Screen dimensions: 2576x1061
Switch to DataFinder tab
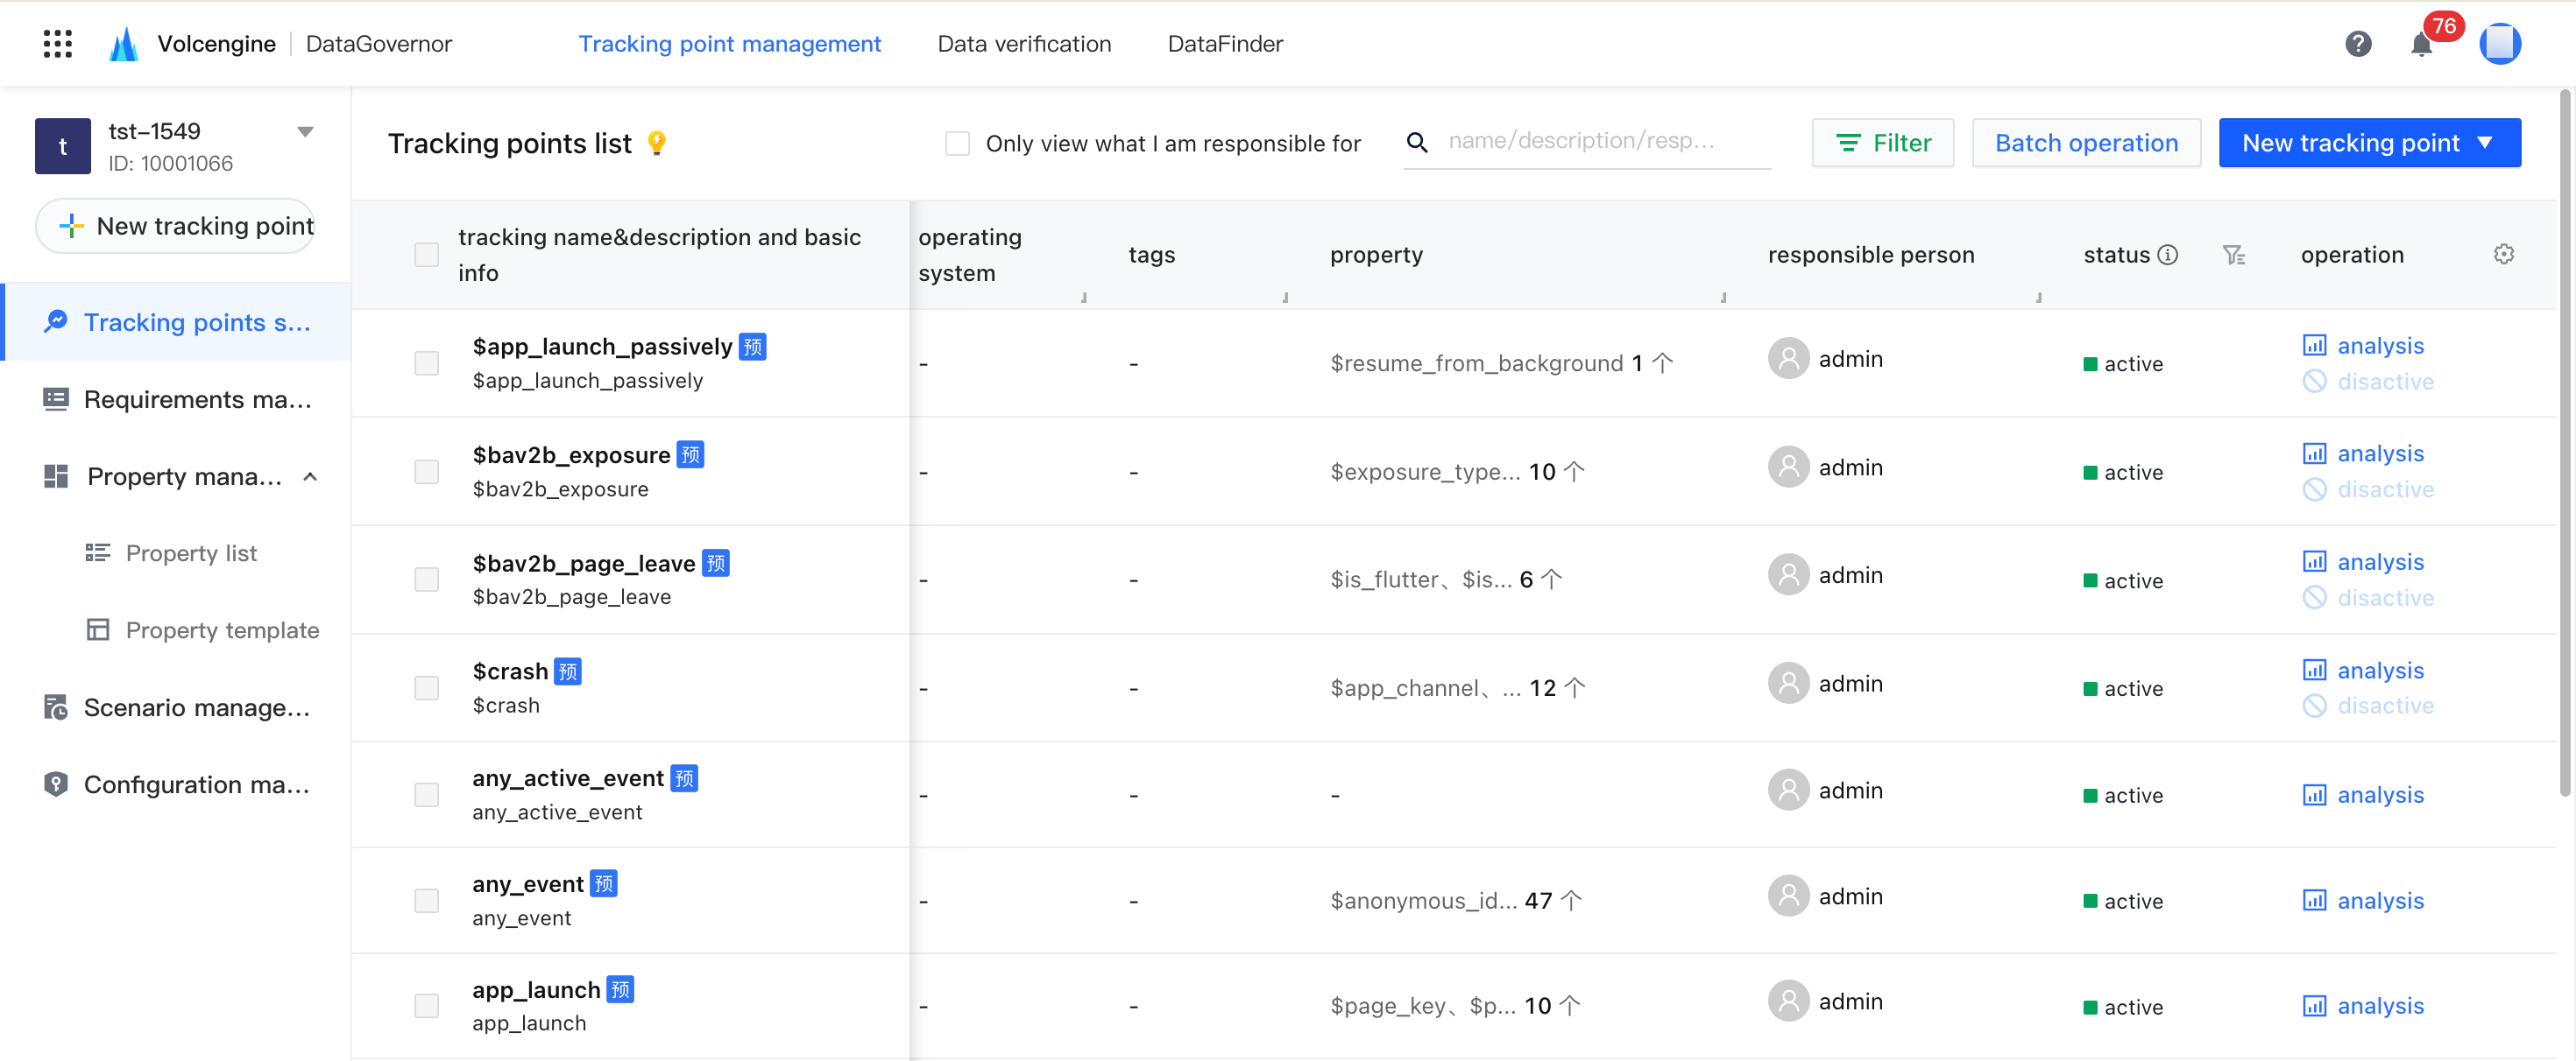tap(1225, 44)
